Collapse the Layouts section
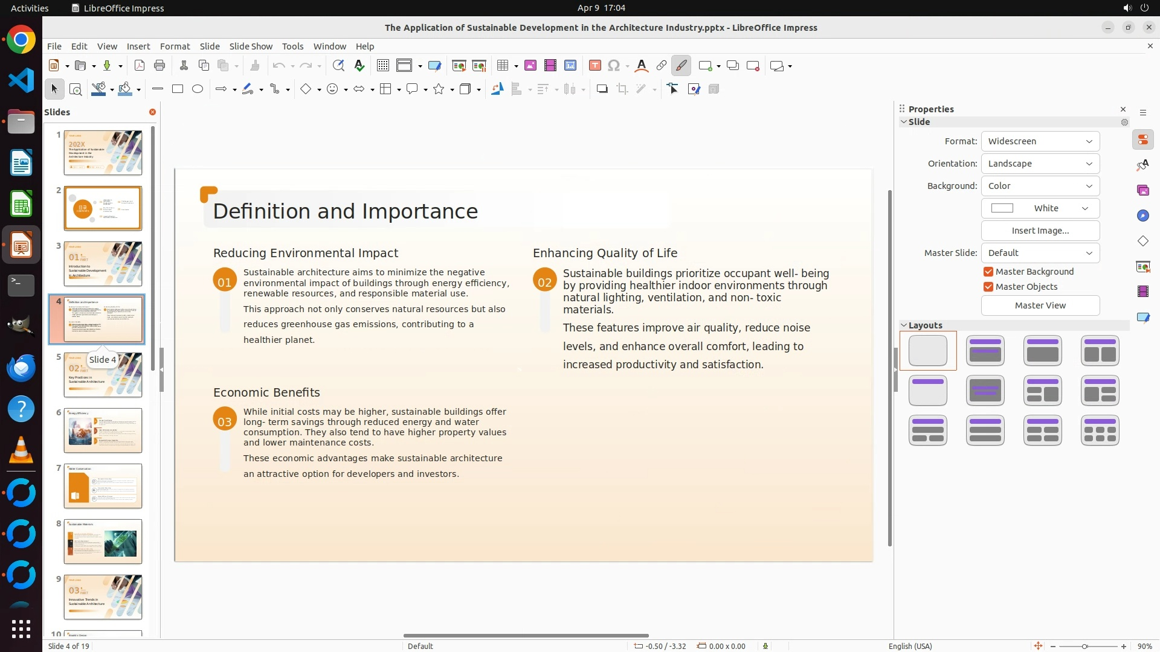This screenshot has height=652, width=1160. click(904, 325)
